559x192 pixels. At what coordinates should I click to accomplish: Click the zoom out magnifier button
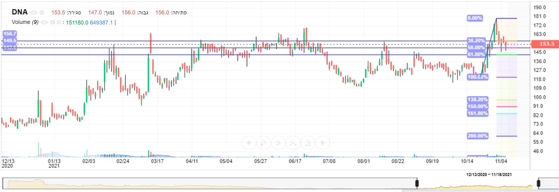click(x=278, y=143)
